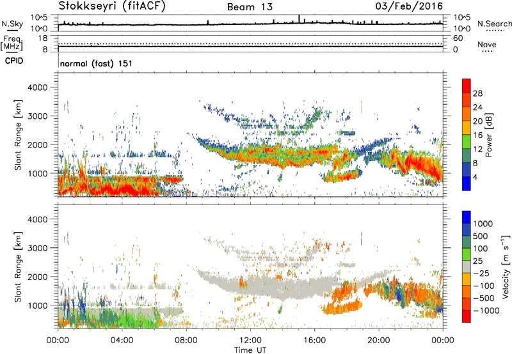
Task: Click the '18' frequency axis tick
Action: [x=43, y=38]
